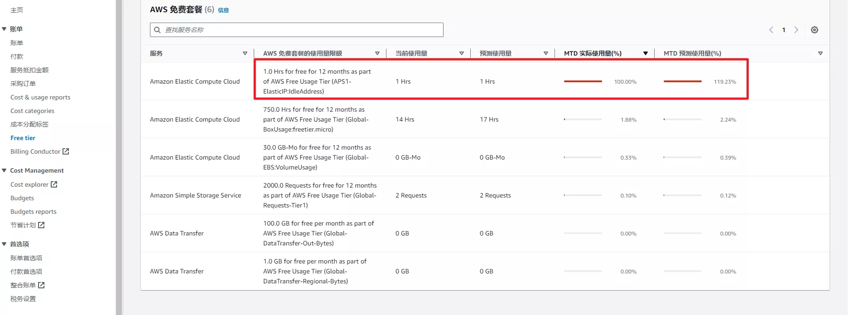Click the 100.00% MTD actual usage bar
Image resolution: width=849 pixels, height=315 pixels.
(x=583, y=81)
